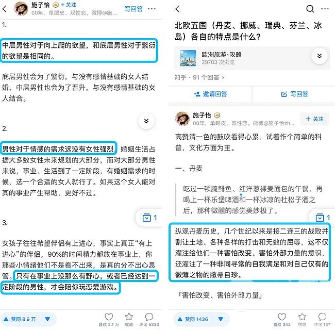Select 邀请回答 tab
This screenshot has height=330, width=335.
210,94
